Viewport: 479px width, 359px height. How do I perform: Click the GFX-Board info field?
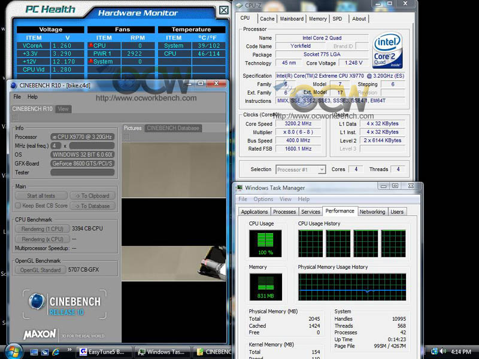[83, 163]
